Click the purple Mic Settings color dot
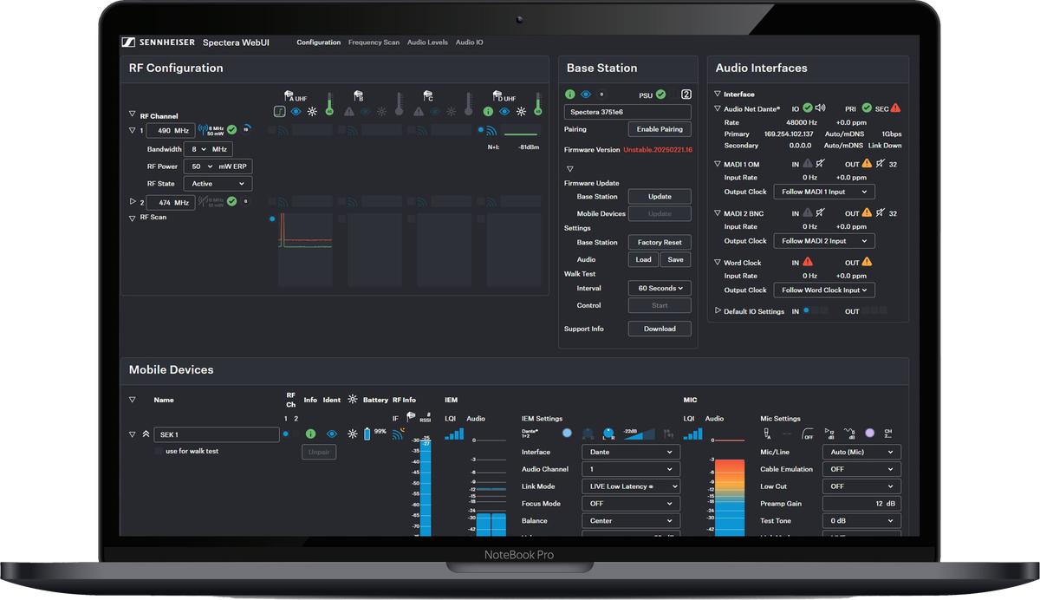The width and height of the screenshot is (1040, 600). point(868,433)
